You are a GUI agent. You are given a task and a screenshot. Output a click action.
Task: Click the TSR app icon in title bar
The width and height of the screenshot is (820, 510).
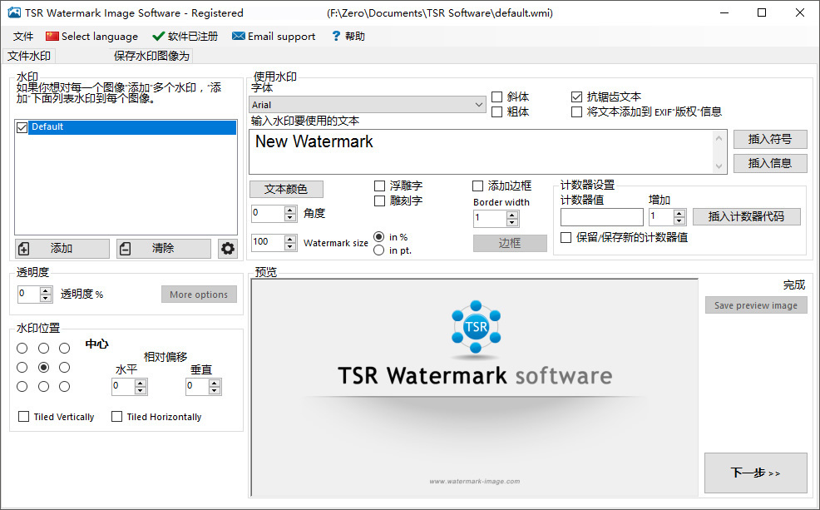[x=14, y=12]
